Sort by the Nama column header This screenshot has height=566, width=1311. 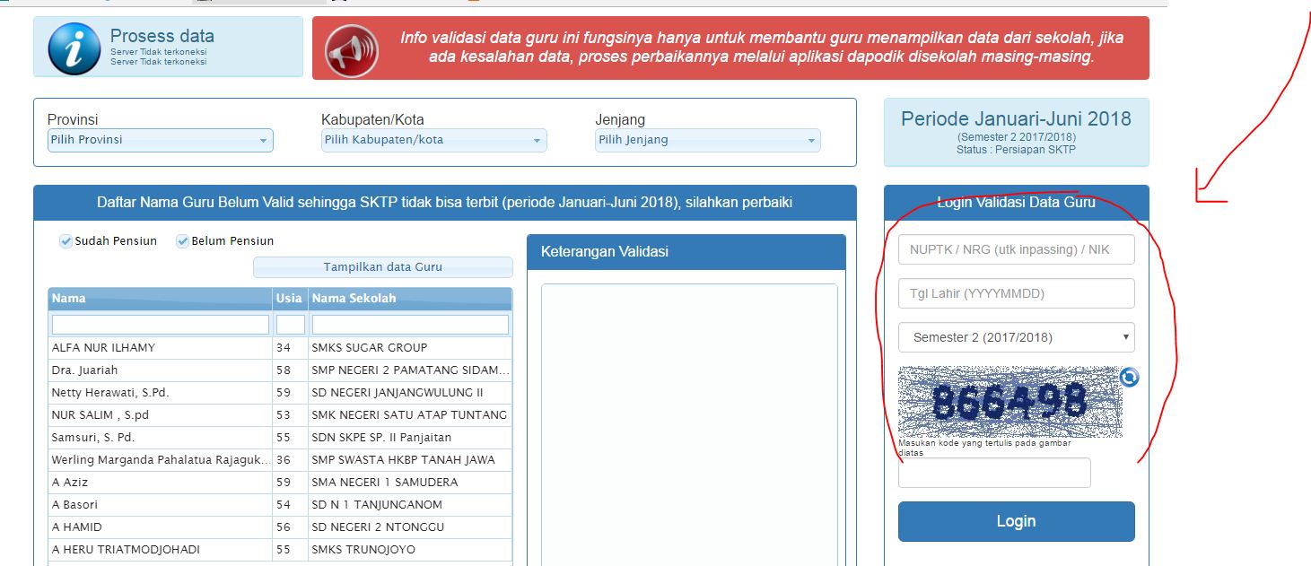click(161, 299)
